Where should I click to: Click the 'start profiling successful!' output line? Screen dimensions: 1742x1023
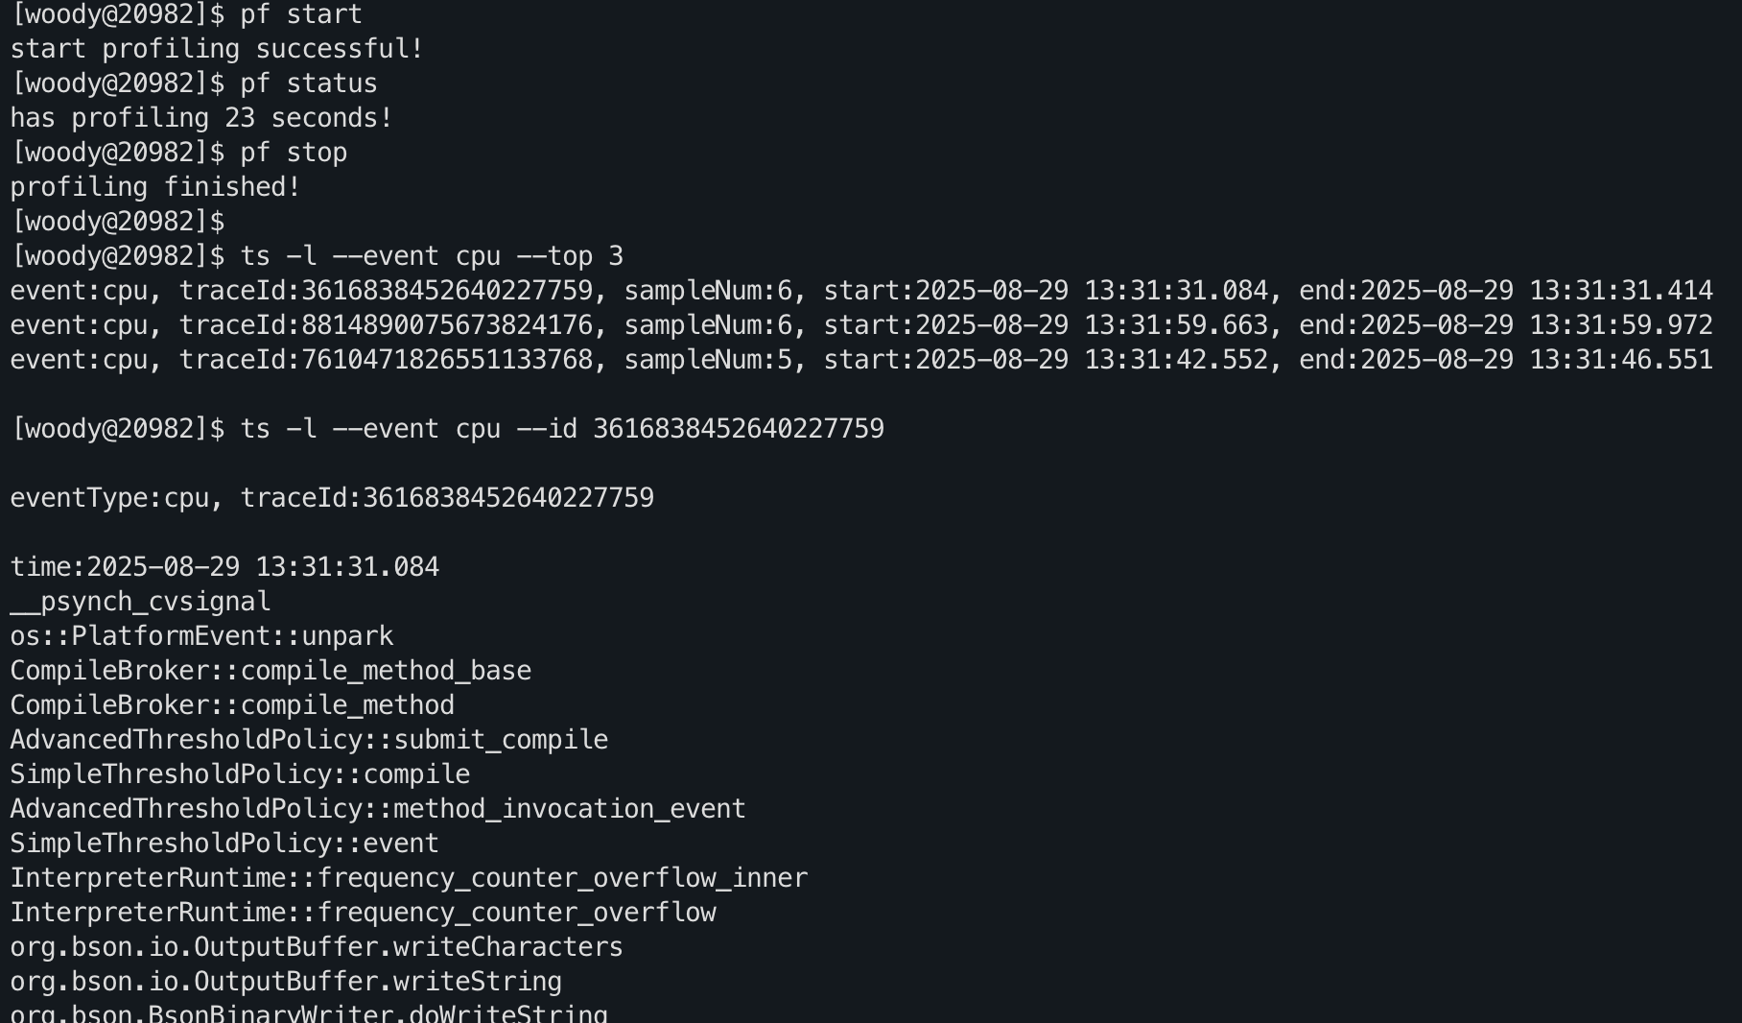coord(217,49)
